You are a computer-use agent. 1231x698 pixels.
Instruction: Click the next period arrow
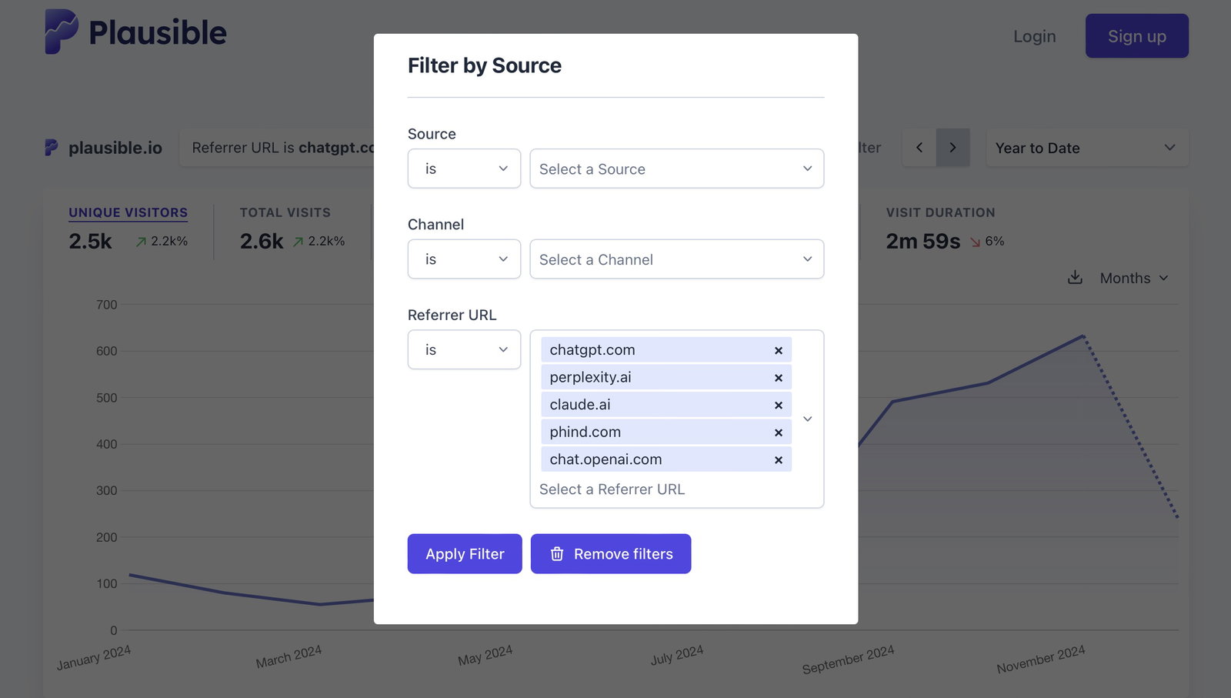click(x=953, y=147)
